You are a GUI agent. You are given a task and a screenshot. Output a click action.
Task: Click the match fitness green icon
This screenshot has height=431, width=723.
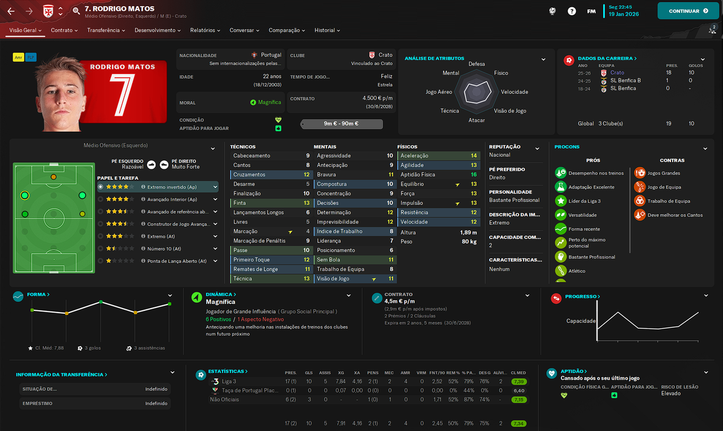(x=278, y=129)
